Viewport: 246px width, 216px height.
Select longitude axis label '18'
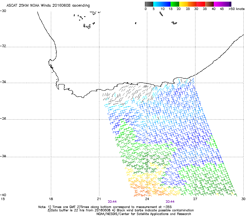point(51,199)
